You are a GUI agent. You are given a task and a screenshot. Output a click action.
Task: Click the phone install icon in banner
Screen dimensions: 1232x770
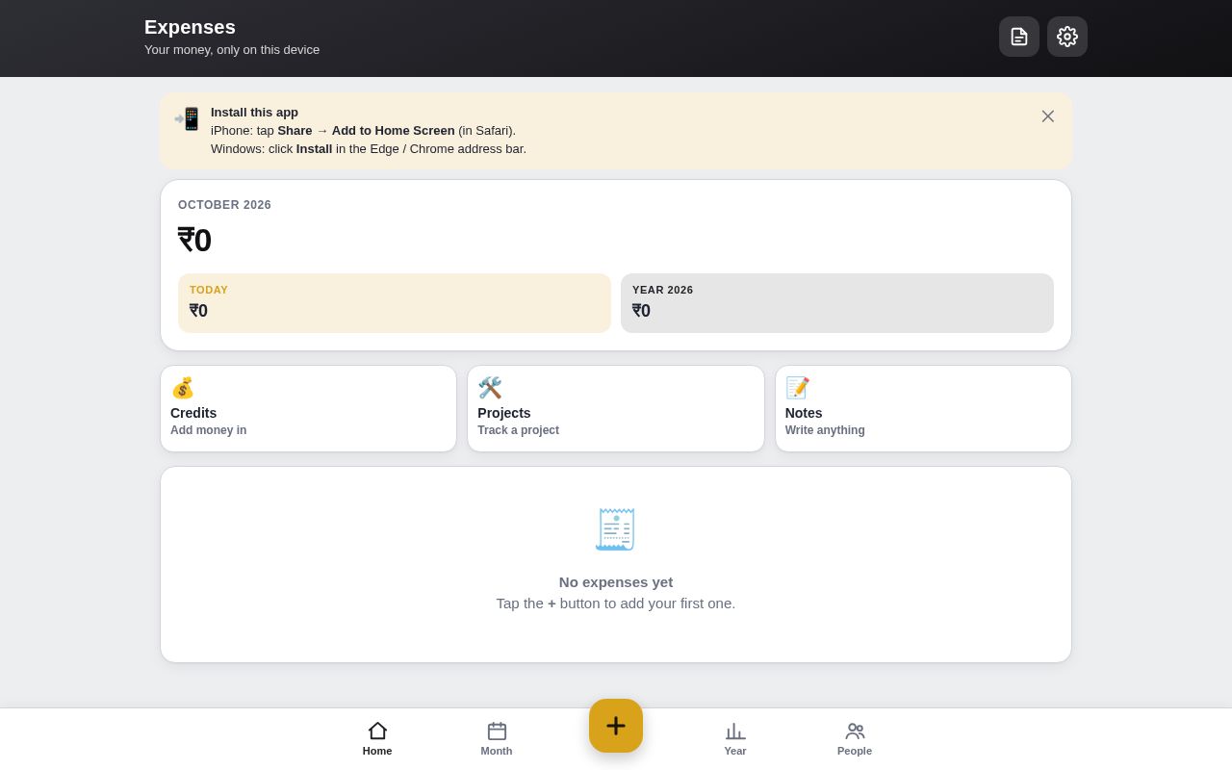click(x=187, y=119)
